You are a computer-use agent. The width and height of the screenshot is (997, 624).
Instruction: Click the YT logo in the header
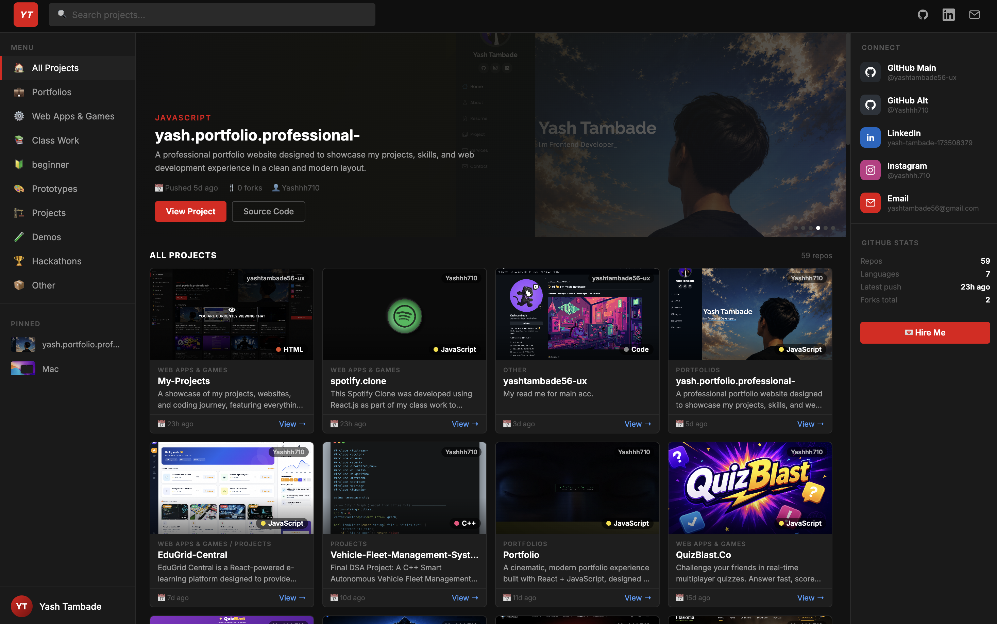click(26, 15)
